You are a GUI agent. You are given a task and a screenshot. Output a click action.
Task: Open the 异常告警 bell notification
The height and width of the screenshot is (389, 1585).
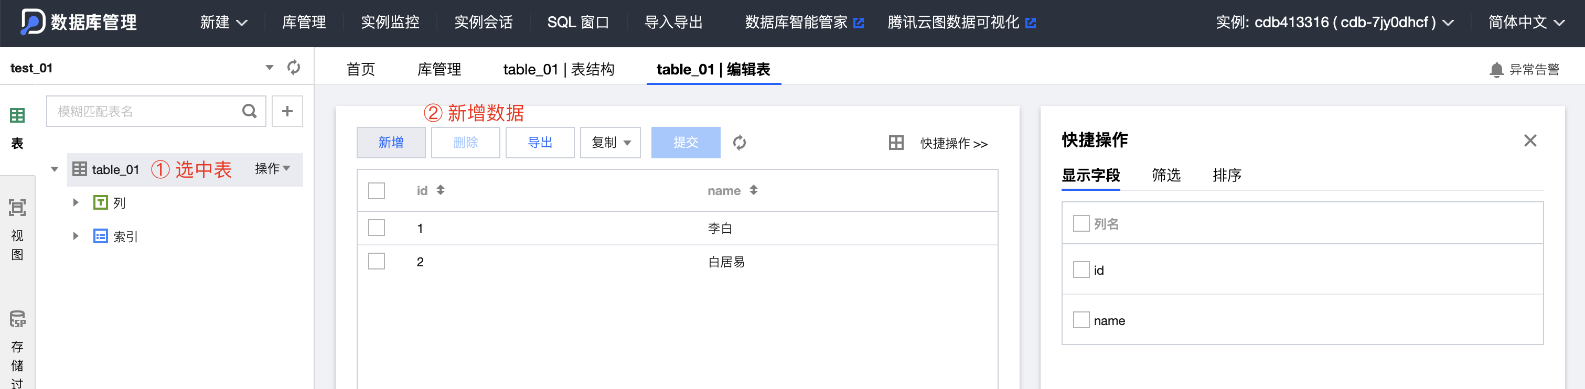point(1496,70)
